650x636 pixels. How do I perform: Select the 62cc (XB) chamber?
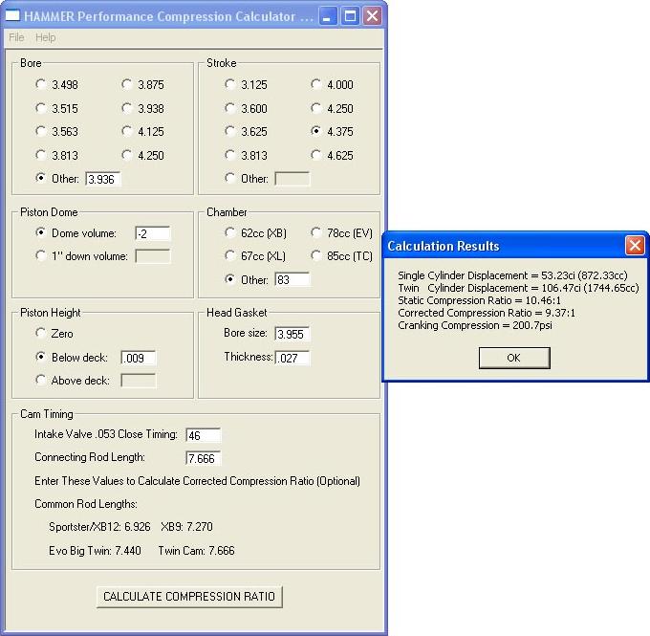pos(230,232)
